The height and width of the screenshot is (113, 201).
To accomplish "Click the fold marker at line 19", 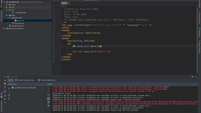I will [x=60, y=54].
